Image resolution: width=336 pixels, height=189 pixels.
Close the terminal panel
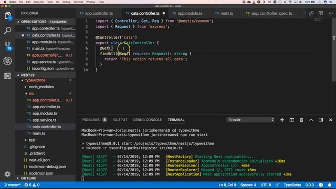click(x=330, y=120)
